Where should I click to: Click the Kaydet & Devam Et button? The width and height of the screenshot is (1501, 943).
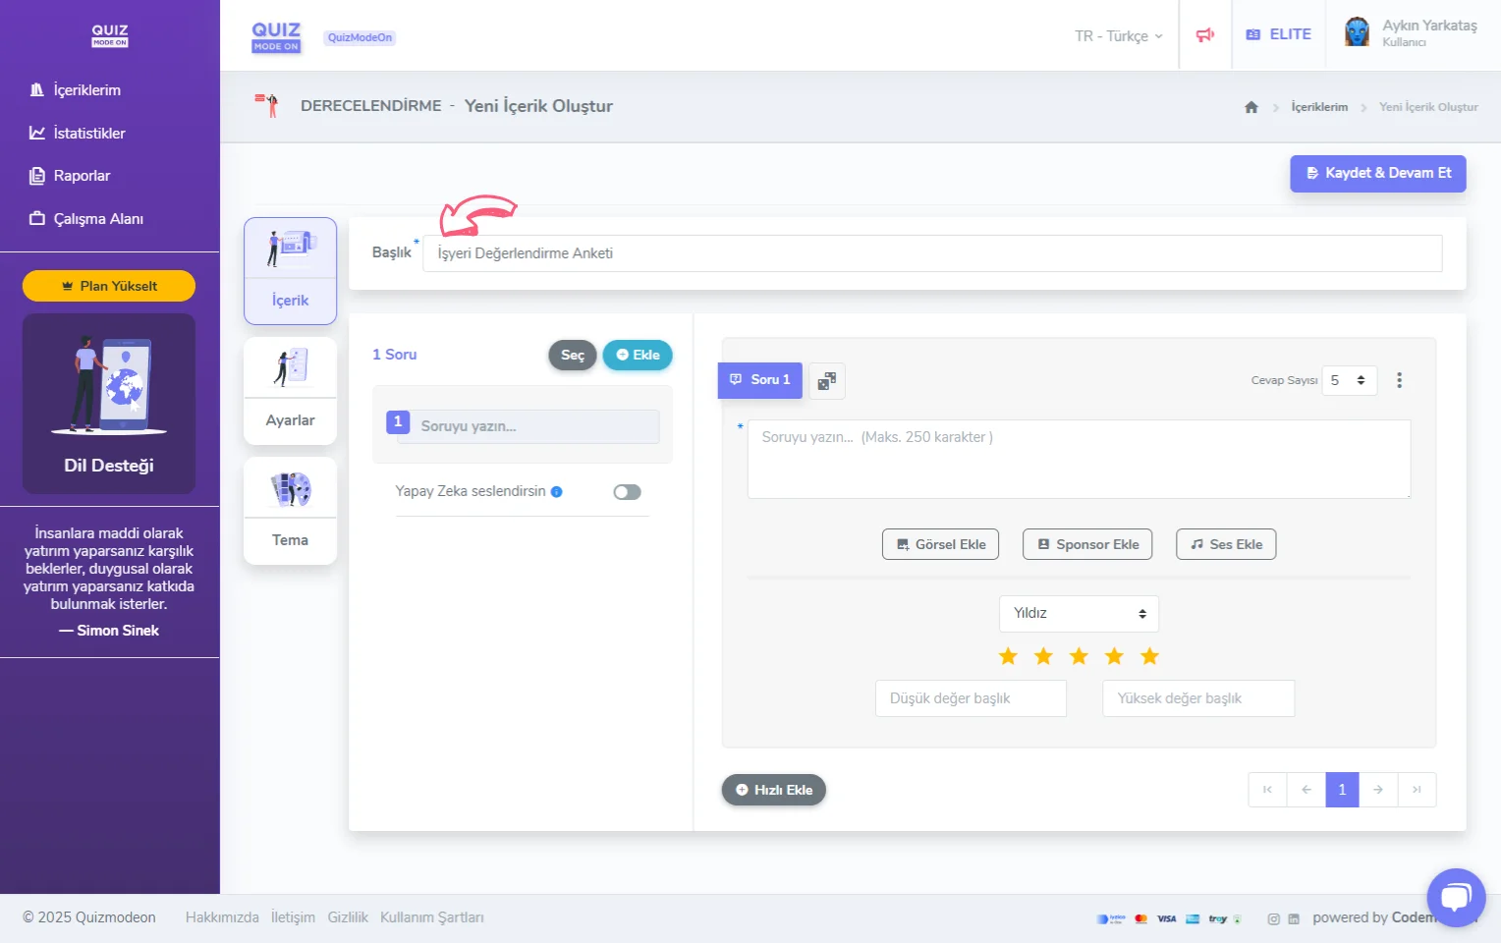tap(1377, 173)
